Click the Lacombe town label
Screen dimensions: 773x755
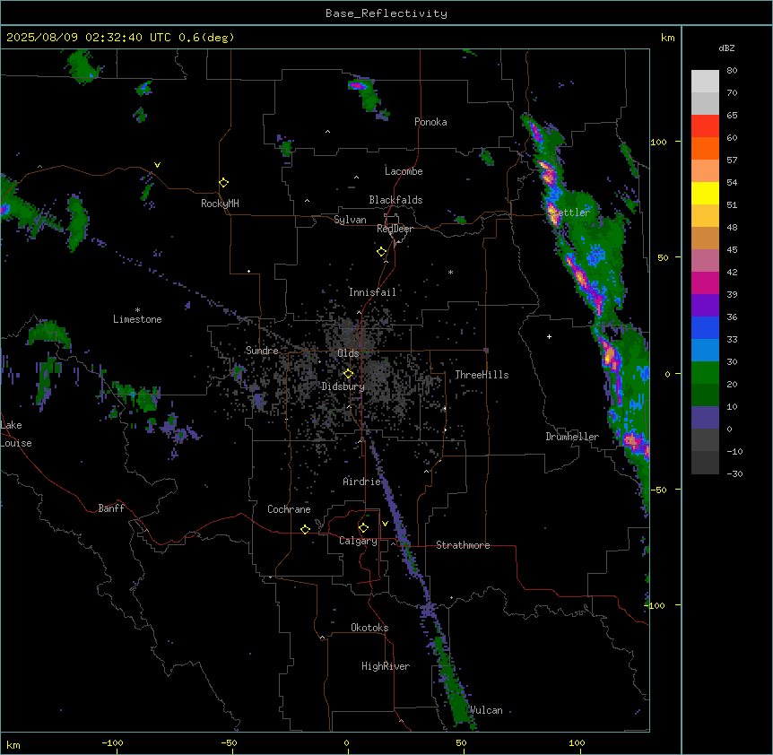(404, 171)
